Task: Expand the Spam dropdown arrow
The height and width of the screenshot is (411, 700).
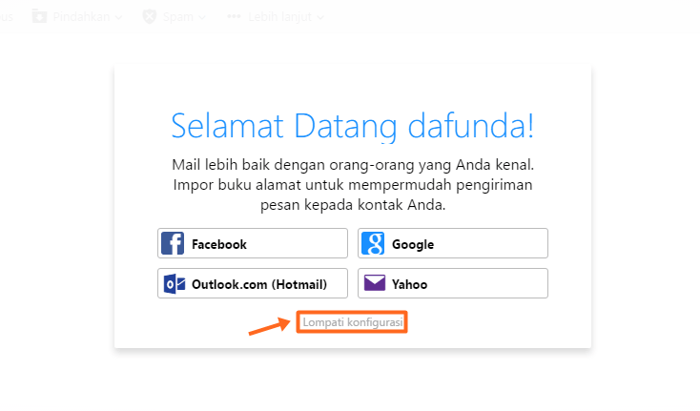Action: coord(202,17)
